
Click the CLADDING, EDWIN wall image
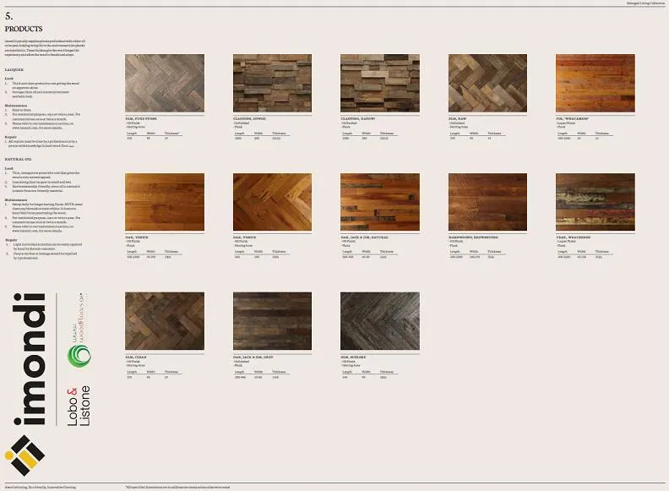(272, 83)
